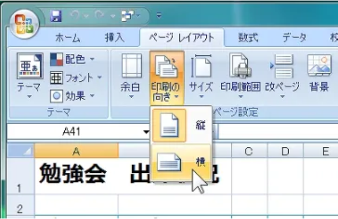The height and width of the screenshot is (219, 338).
Task: Select column E header
Action: [320, 151]
